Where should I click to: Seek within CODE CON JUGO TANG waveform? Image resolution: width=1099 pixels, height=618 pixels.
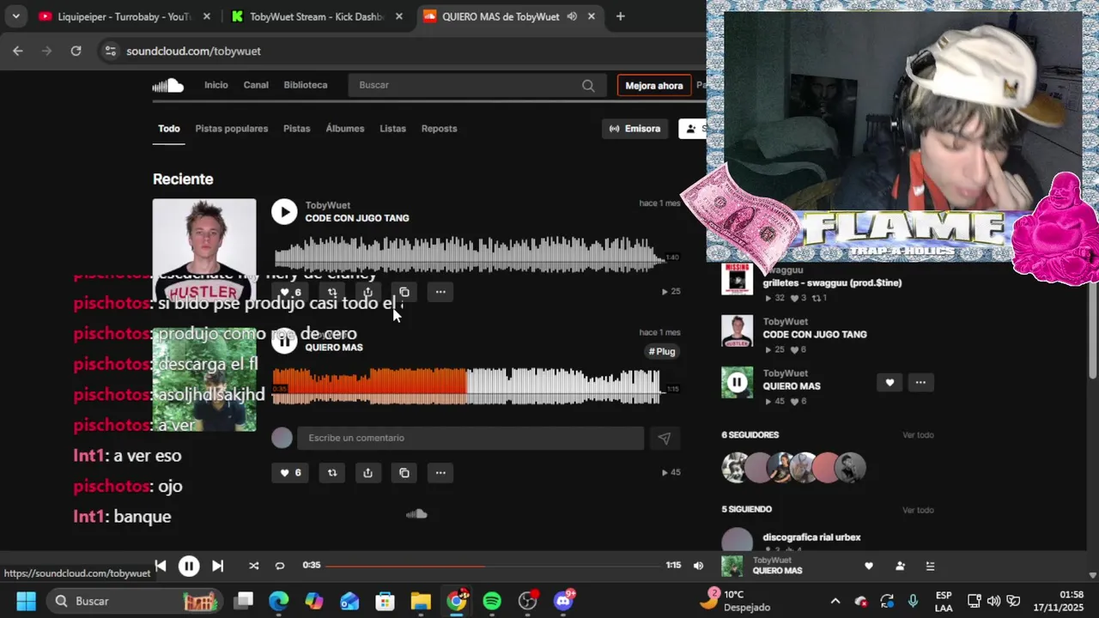click(470, 255)
